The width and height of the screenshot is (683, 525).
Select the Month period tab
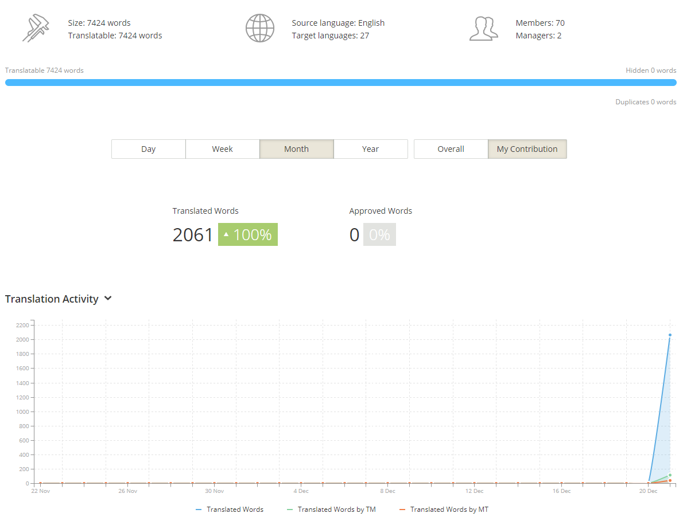[x=297, y=149]
